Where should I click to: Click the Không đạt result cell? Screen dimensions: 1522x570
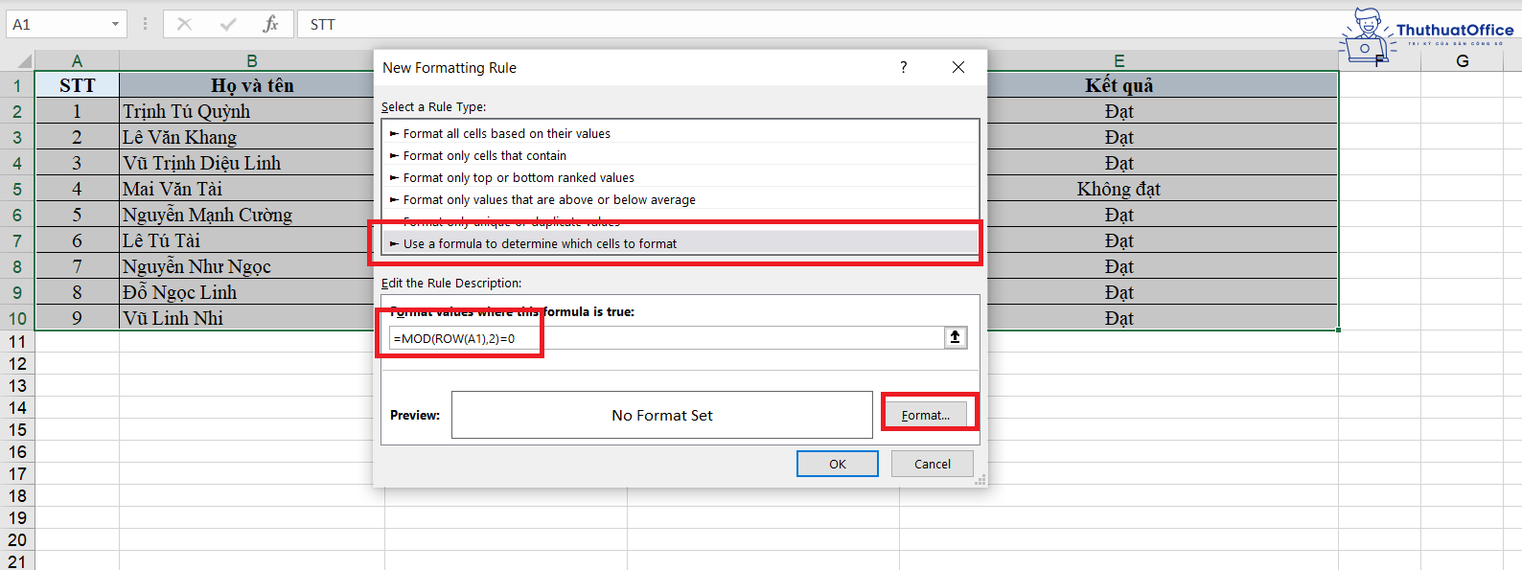pos(1163,189)
